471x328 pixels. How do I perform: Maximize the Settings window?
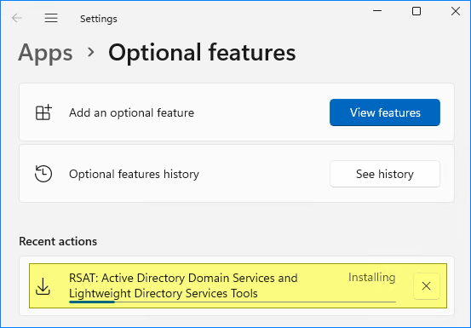(x=416, y=11)
